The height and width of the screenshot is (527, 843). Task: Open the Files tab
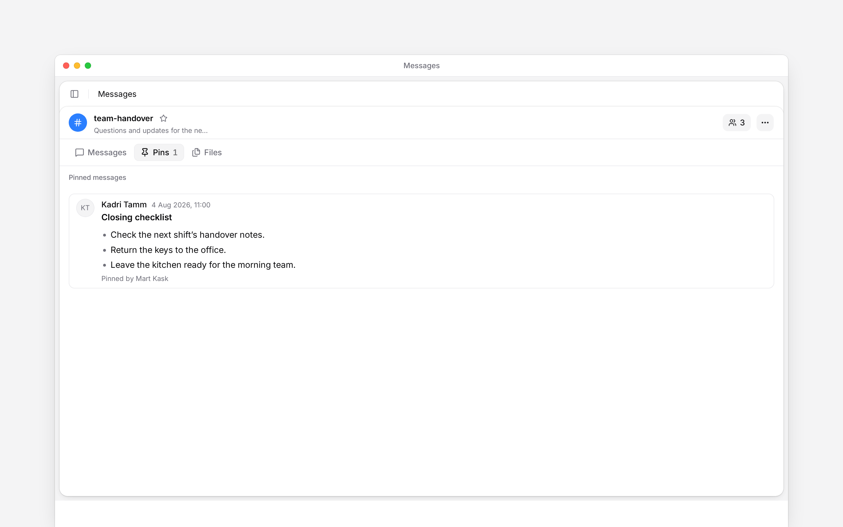point(206,152)
